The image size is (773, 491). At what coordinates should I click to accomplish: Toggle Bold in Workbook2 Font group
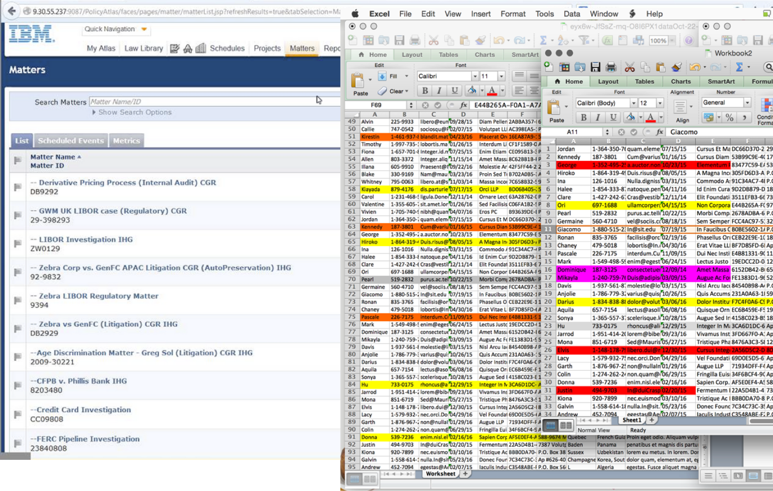pyautogui.click(x=584, y=117)
